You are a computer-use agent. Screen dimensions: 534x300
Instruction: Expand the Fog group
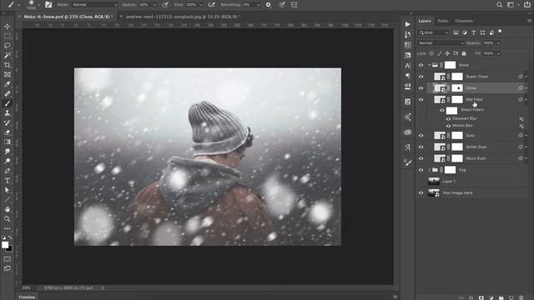429,170
